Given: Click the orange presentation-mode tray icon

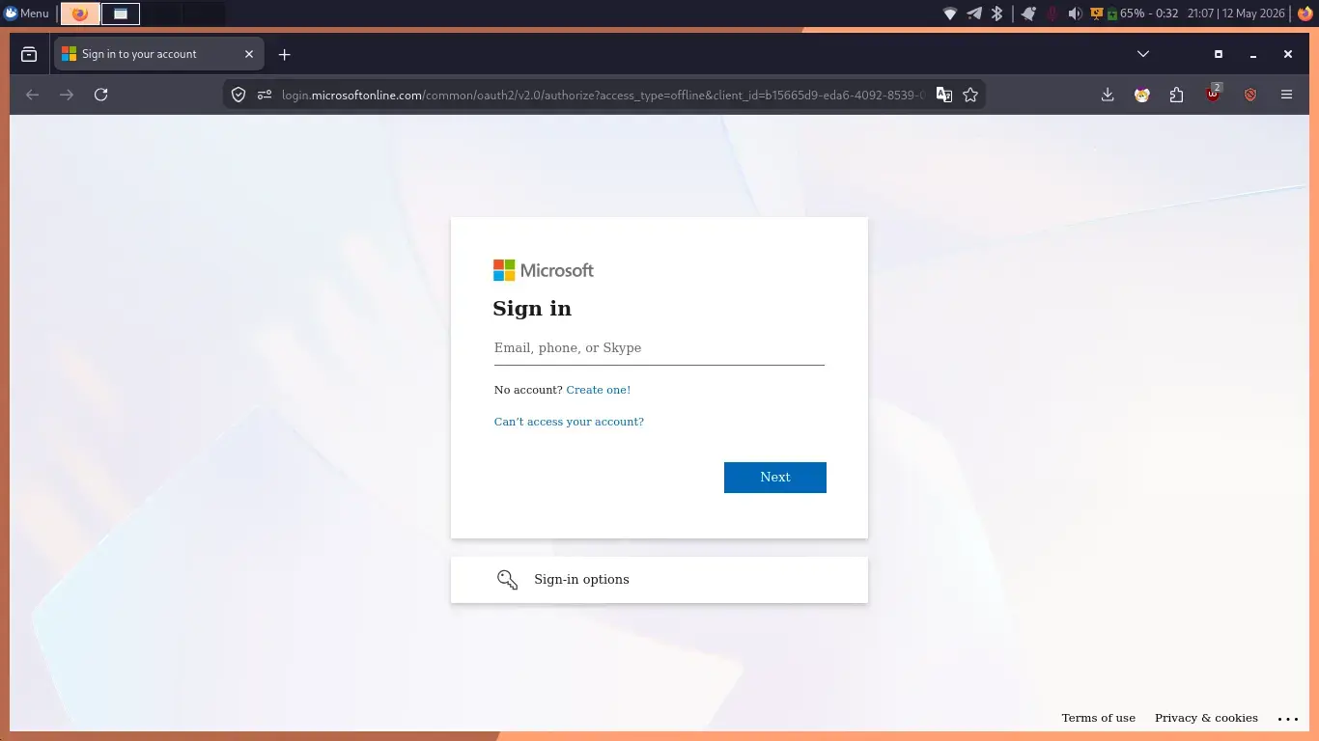Looking at the screenshot, I should click(x=1097, y=14).
